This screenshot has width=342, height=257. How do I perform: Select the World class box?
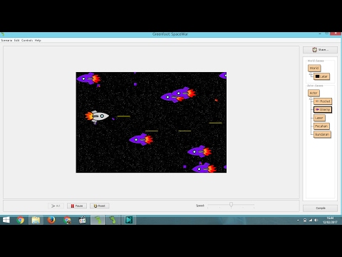(x=314, y=68)
